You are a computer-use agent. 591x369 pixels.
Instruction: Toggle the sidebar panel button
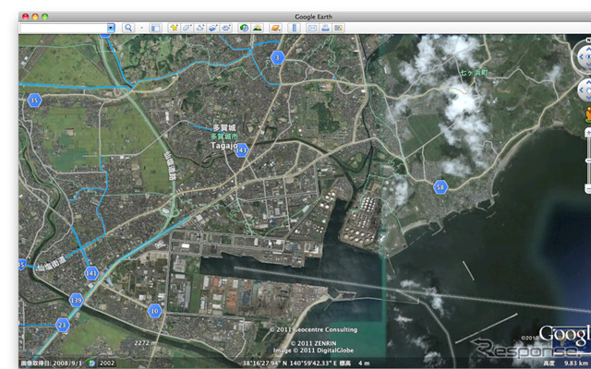click(x=155, y=28)
